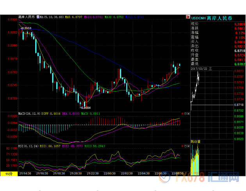
Task: Click the DIFF: 0.0016 value
Action: coord(51,114)
